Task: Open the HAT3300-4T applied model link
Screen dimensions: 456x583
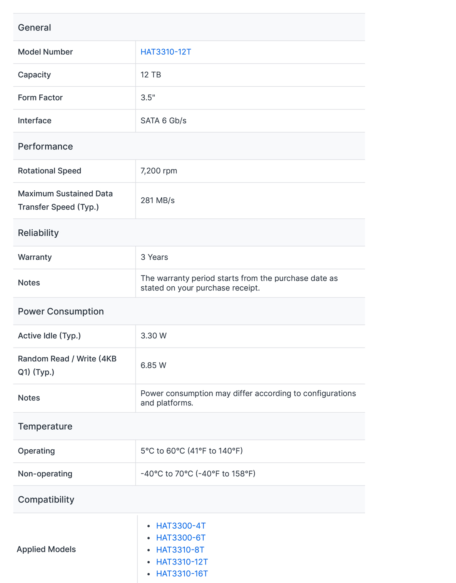Action: click(181, 526)
